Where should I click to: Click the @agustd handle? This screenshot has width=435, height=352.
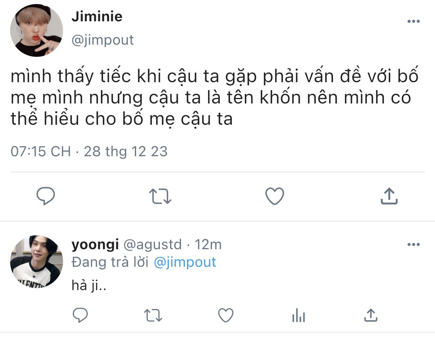152,244
